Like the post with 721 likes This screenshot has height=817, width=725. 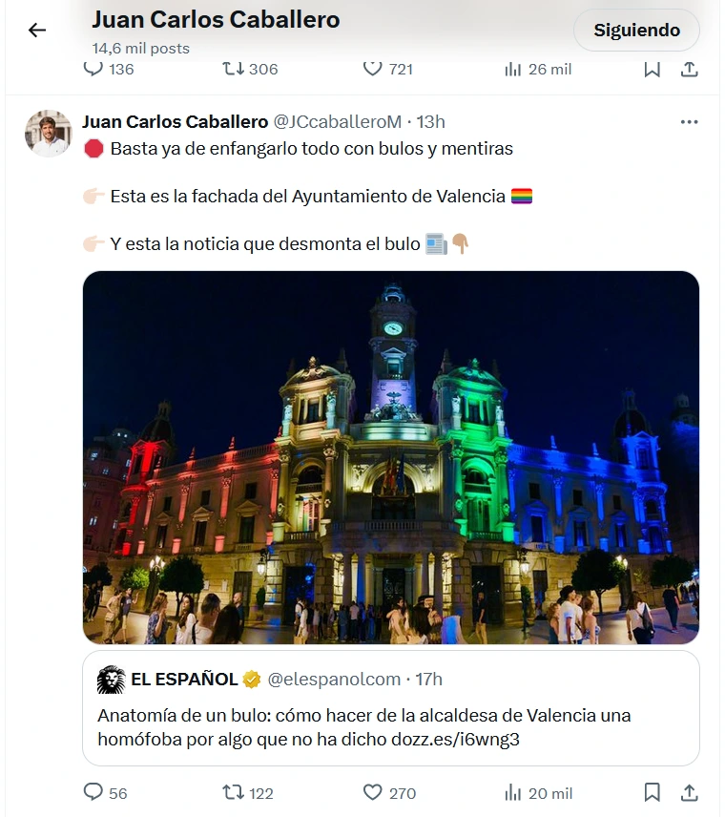[388, 69]
